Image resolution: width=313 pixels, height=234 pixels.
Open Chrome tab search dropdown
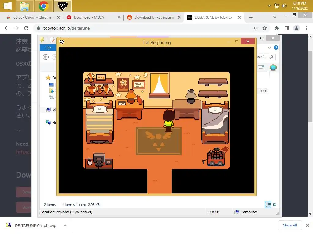[275, 17]
